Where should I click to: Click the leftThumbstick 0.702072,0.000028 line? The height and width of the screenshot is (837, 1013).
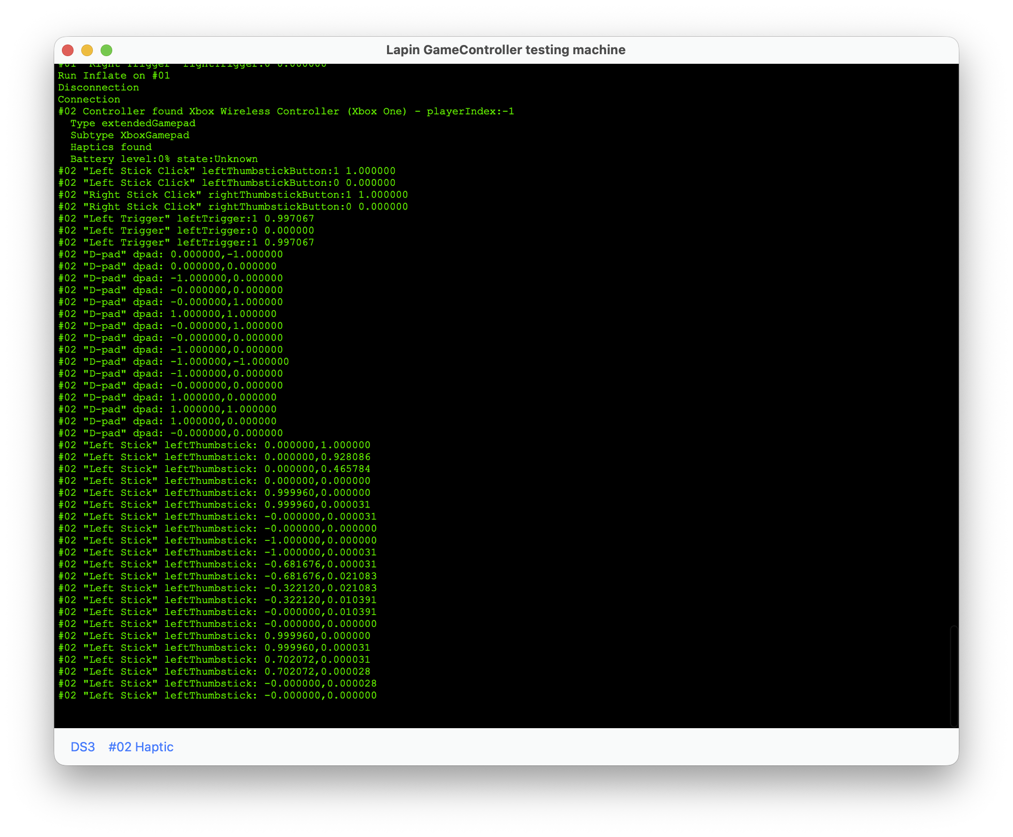(214, 672)
